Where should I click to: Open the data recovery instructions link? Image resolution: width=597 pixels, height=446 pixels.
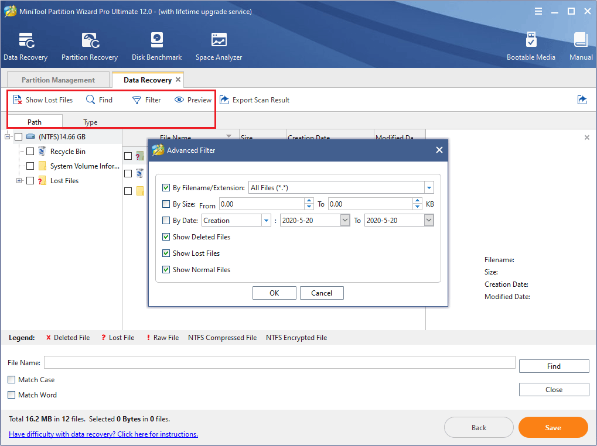coord(104,434)
